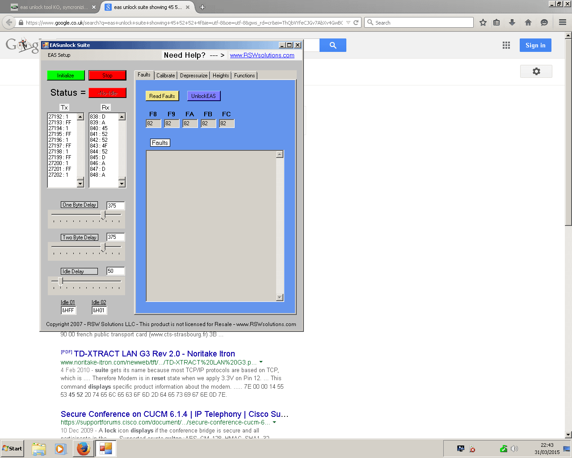Expand the noritake-itron result URL dropdown arrow
The image size is (572, 458).
(x=261, y=362)
